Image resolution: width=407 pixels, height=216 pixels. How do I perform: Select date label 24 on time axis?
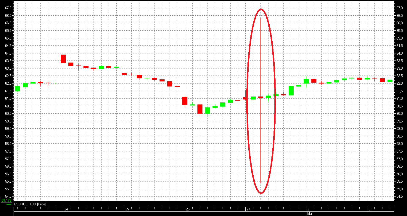(x=66, y=209)
